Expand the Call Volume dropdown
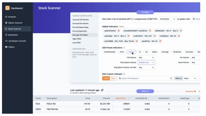The image size is (206, 116). 146,57
